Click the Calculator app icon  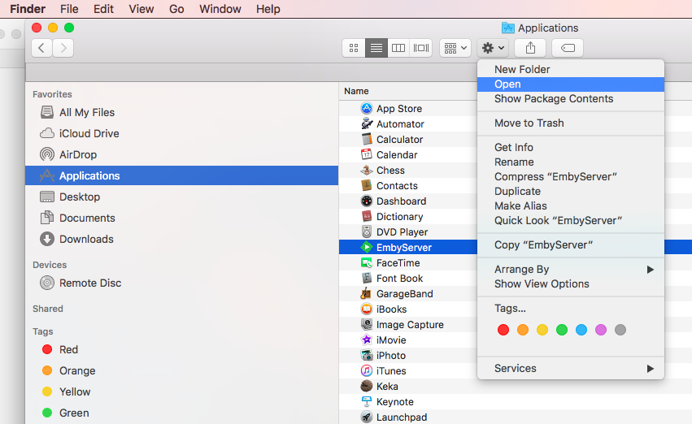click(x=366, y=139)
